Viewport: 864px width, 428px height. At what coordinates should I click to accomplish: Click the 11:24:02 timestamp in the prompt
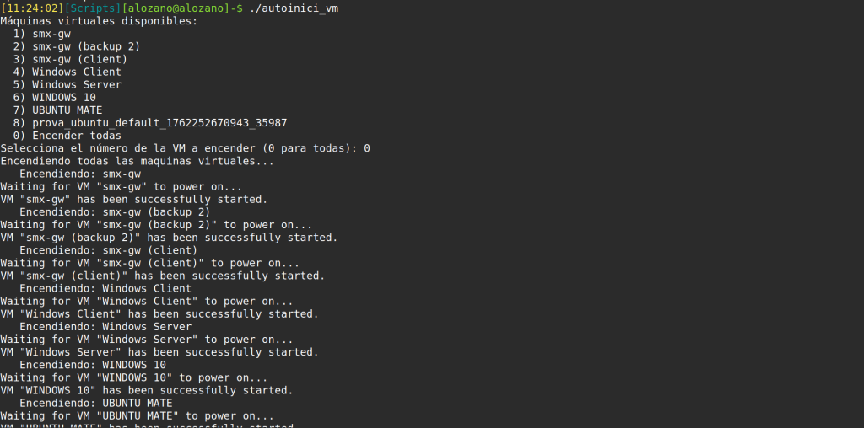tap(31, 8)
